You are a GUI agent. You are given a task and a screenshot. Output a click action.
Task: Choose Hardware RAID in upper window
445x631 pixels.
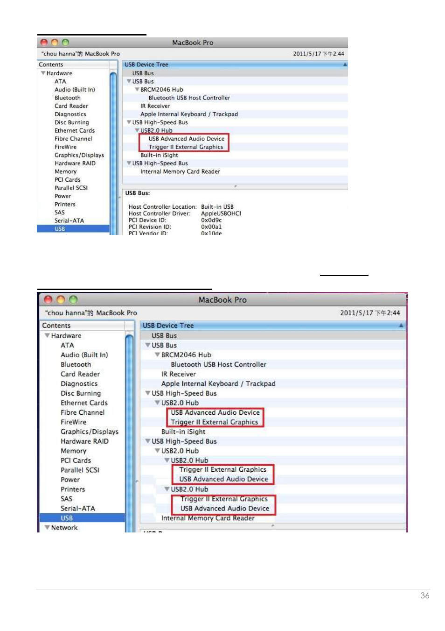(75, 163)
